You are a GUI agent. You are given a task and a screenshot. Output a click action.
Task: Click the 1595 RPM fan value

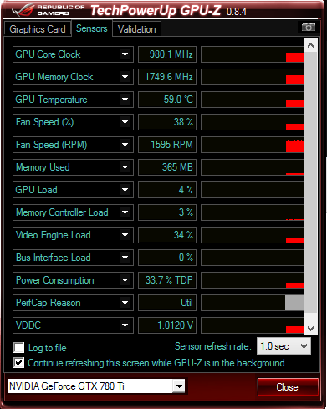pos(167,145)
